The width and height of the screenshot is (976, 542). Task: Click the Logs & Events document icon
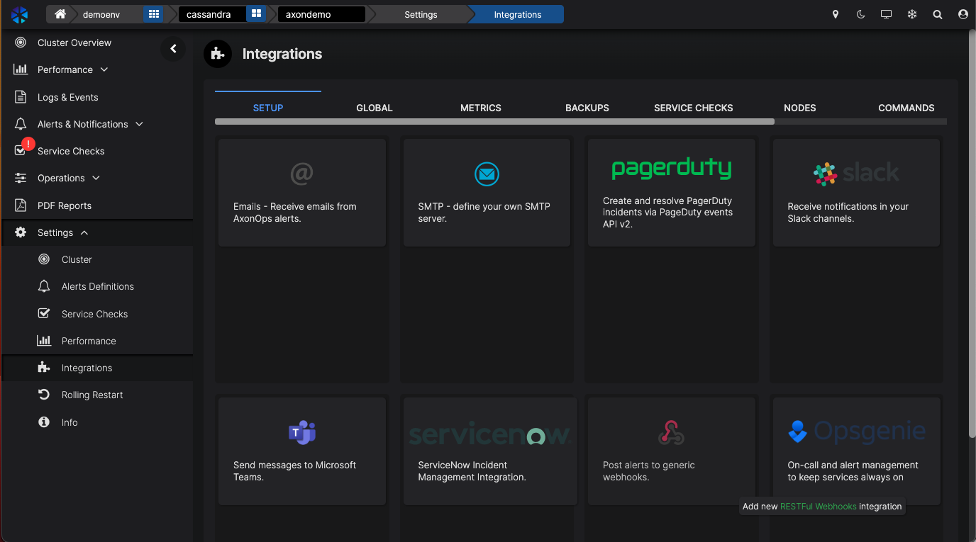point(21,97)
